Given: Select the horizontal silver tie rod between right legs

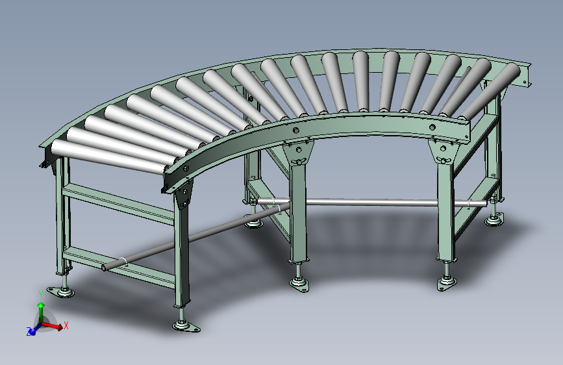Looking at the screenshot, I should (x=371, y=203).
